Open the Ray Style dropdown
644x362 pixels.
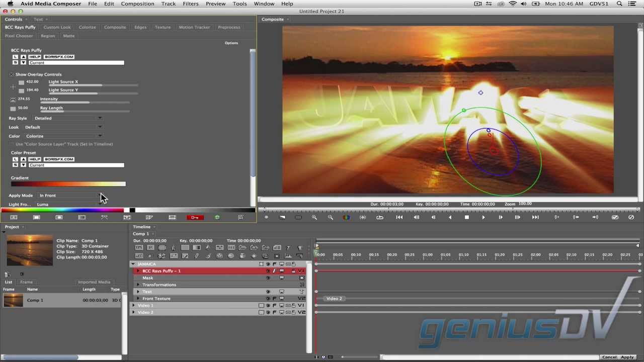pos(67,118)
